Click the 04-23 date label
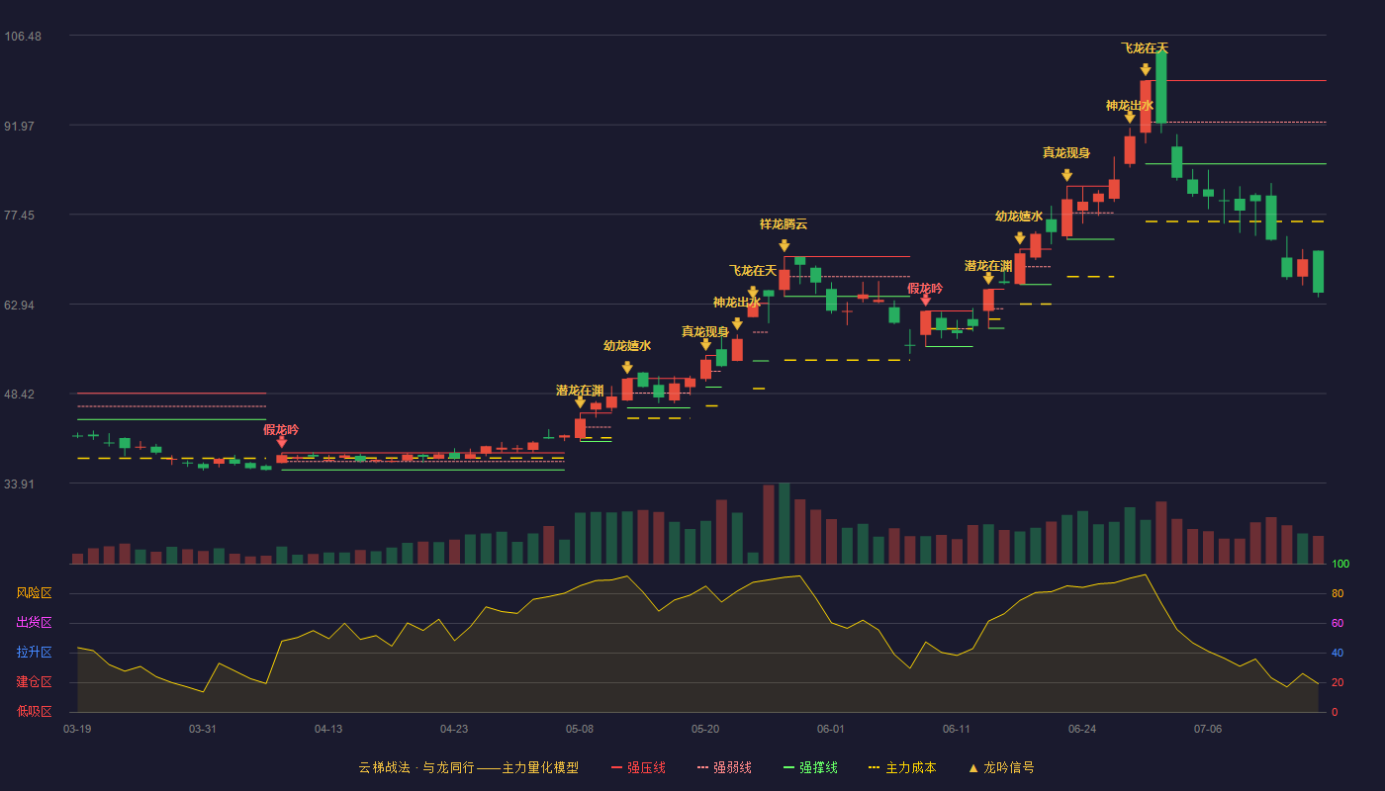 coord(454,729)
